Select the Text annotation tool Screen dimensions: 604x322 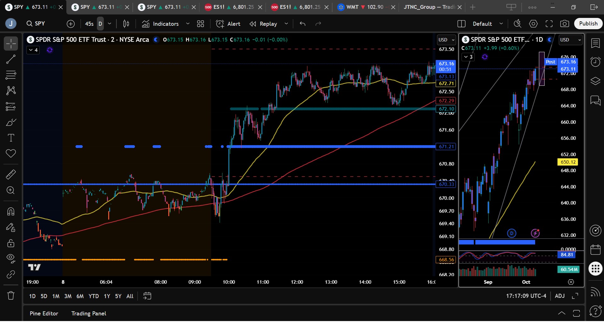pos(11,138)
